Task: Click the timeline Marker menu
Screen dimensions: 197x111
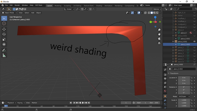Action: 34,103
